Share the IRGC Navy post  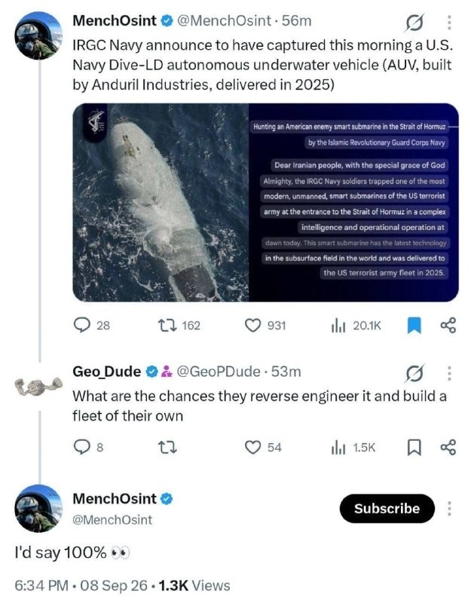coord(448,326)
